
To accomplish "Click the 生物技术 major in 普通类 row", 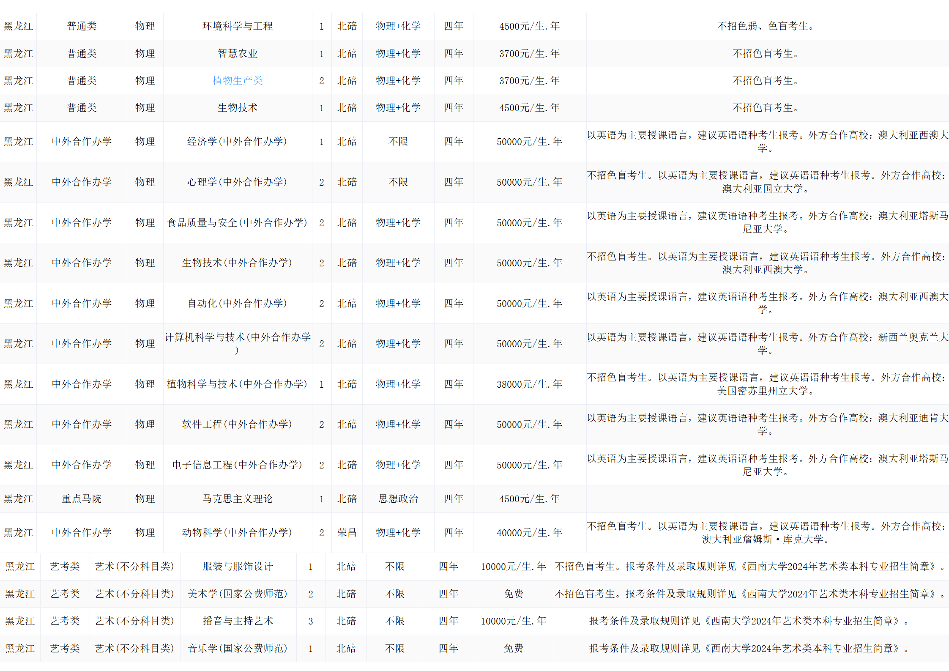I will pyautogui.click(x=238, y=107).
